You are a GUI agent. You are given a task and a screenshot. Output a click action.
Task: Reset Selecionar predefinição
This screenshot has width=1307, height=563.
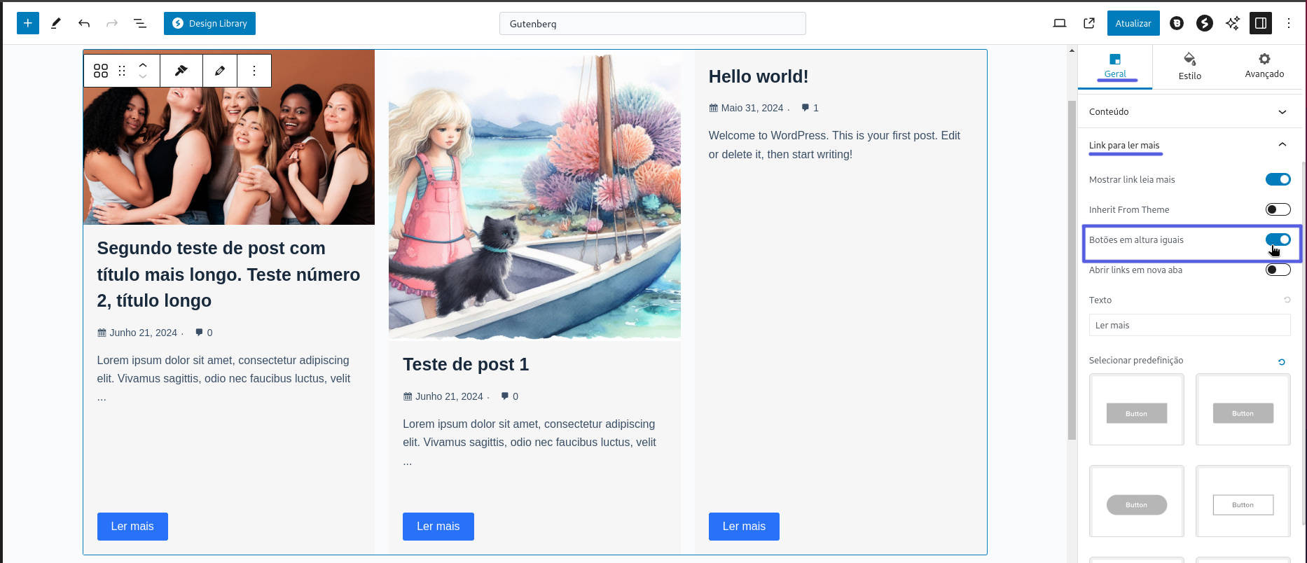(1282, 362)
